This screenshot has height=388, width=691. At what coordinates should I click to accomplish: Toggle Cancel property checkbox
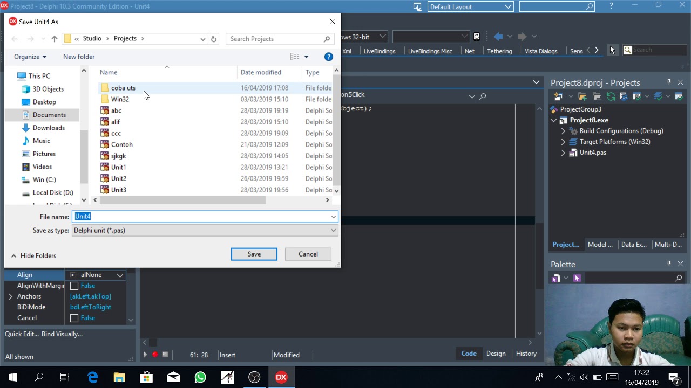(74, 318)
